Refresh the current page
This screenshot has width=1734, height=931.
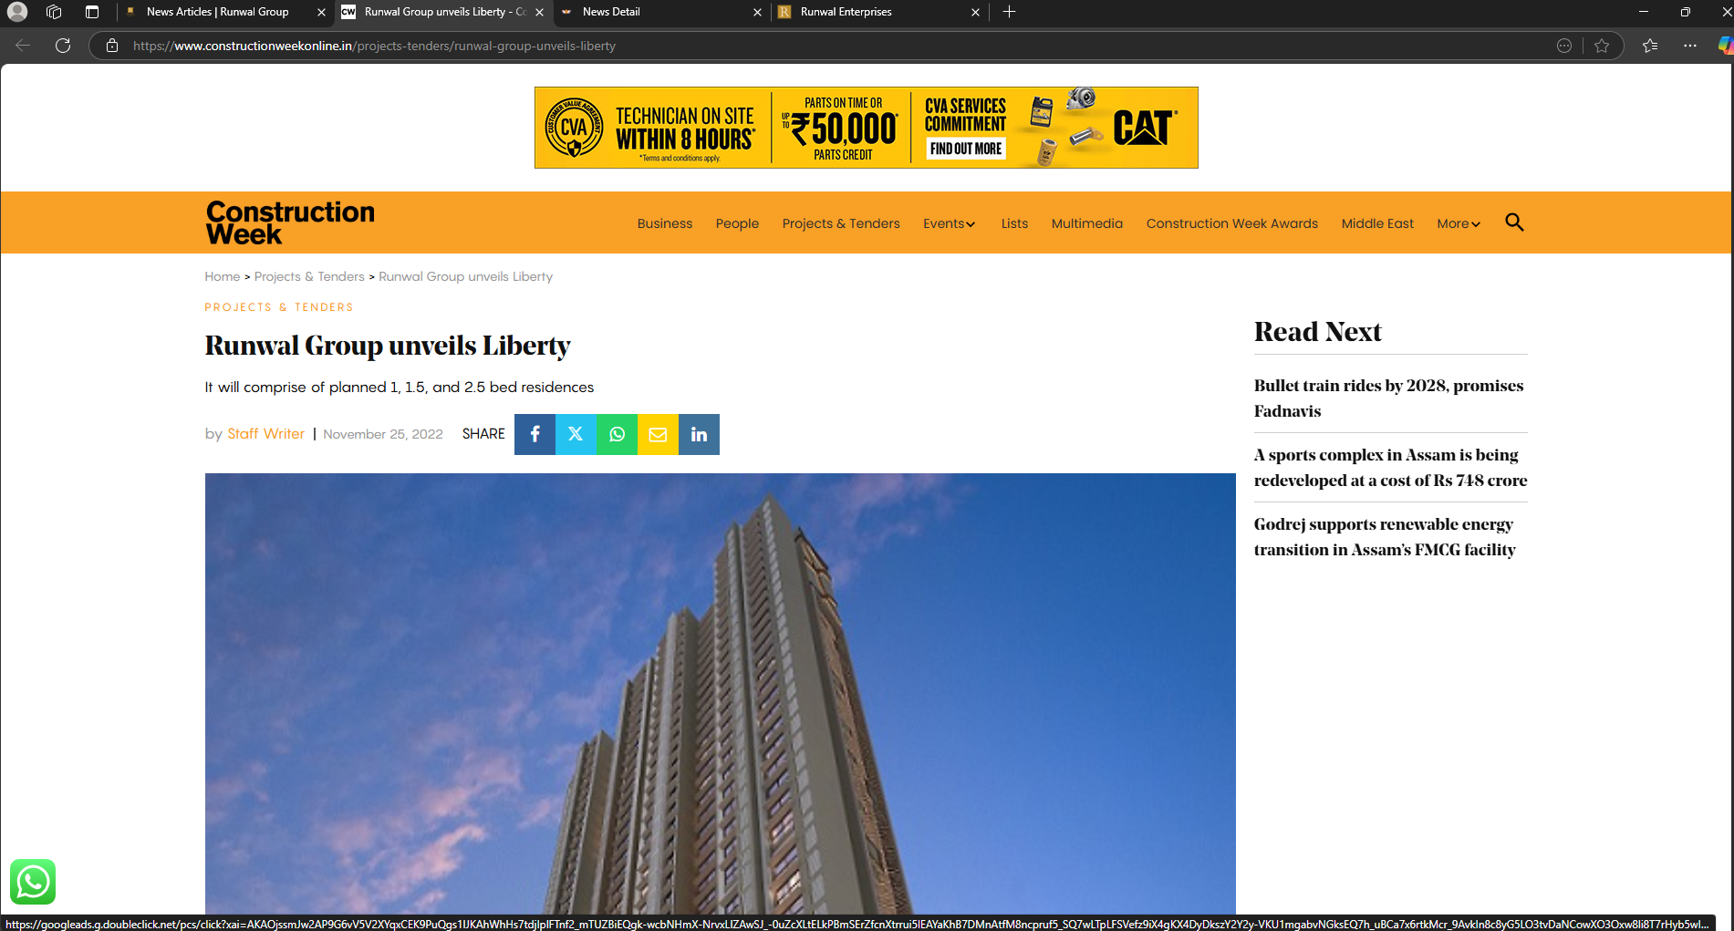click(63, 46)
